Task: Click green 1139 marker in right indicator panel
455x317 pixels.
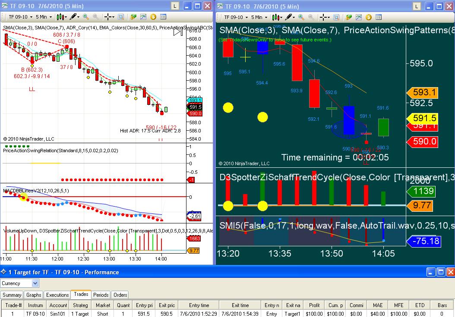Action: tap(421, 191)
